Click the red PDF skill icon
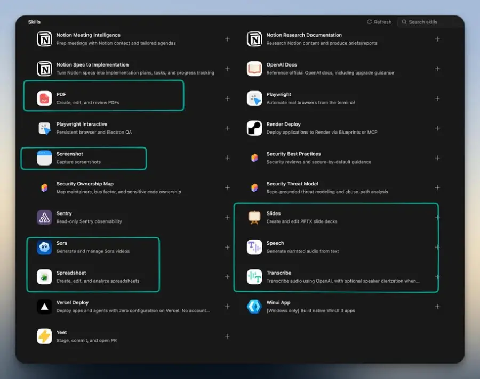The image size is (480, 379). point(44,98)
